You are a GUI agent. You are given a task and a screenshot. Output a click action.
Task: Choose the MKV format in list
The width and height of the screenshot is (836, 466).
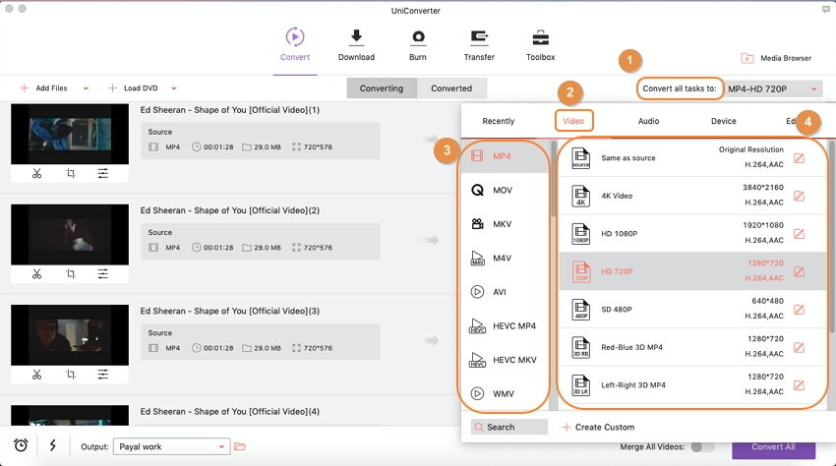pyautogui.click(x=505, y=224)
